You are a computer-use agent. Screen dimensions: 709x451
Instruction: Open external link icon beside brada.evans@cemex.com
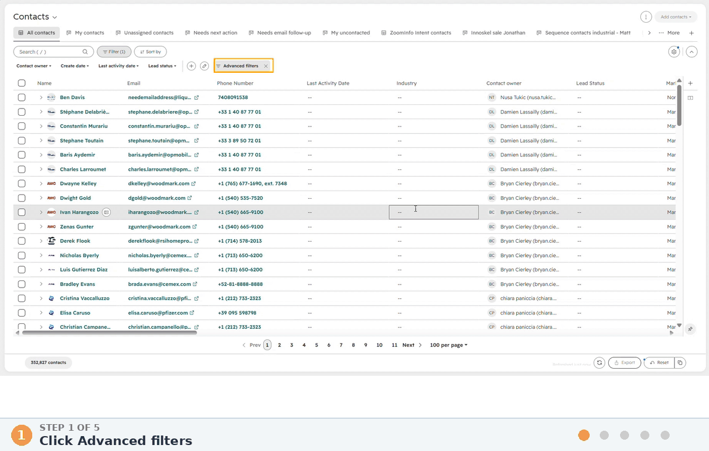[x=195, y=284]
